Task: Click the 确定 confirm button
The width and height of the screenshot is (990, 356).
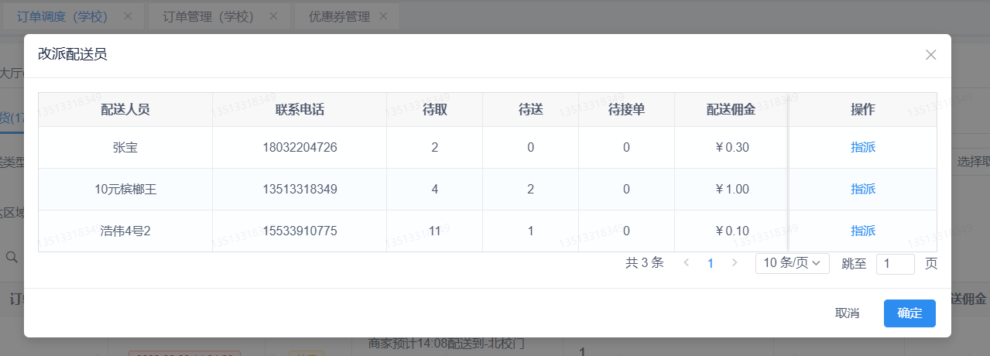Action: 909,313
